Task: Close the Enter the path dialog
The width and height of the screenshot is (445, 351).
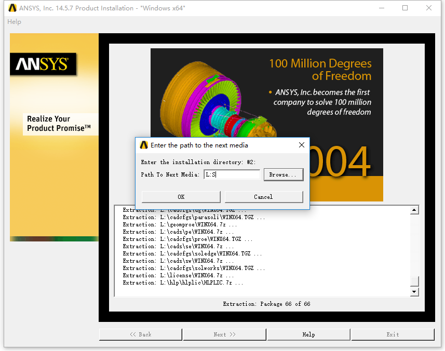Action: click(x=301, y=145)
